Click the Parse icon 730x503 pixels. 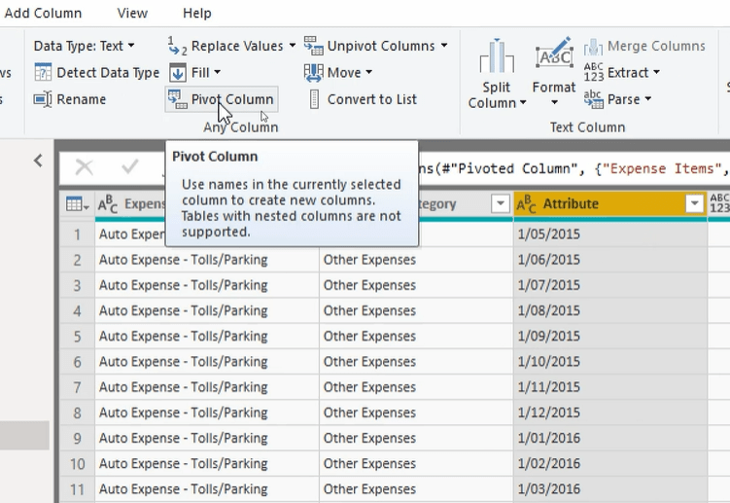[594, 99]
